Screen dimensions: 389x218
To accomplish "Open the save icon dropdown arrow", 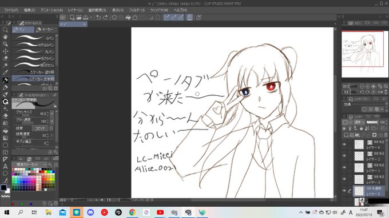I will click(x=91, y=17).
